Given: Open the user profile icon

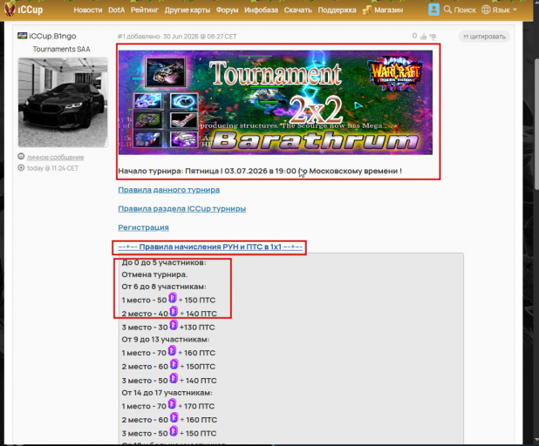Looking at the screenshot, I should tap(433, 10).
